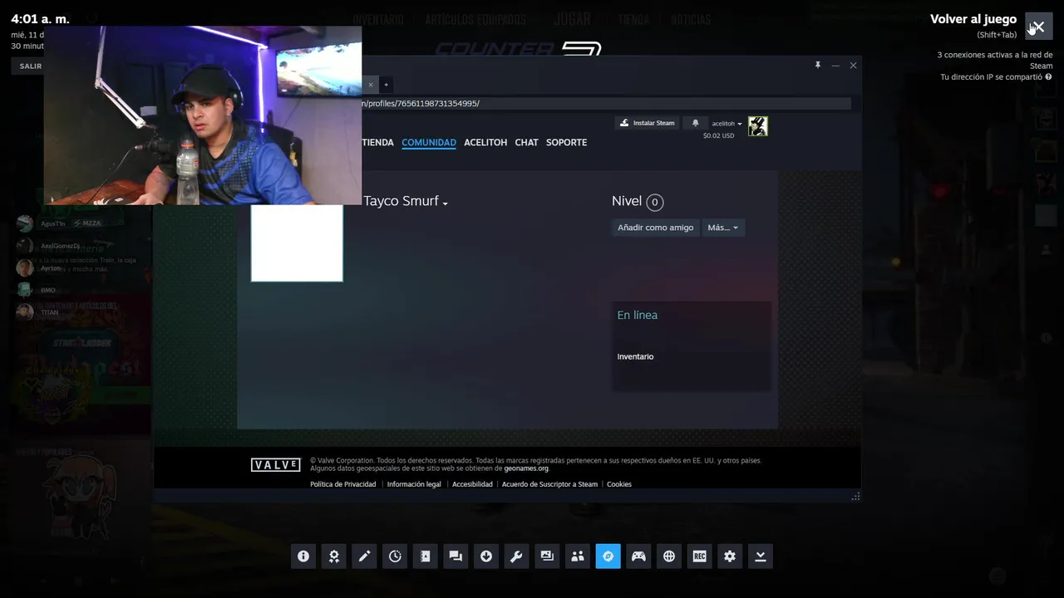The height and width of the screenshot is (598, 1064).
Task: Open the game info overlay icon
Action: 303,556
